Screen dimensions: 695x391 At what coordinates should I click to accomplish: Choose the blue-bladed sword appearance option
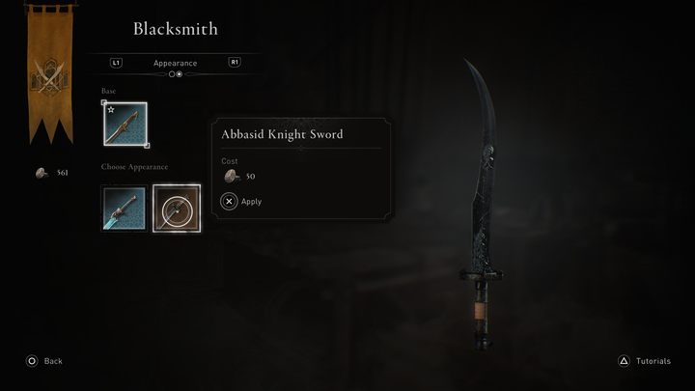click(125, 209)
